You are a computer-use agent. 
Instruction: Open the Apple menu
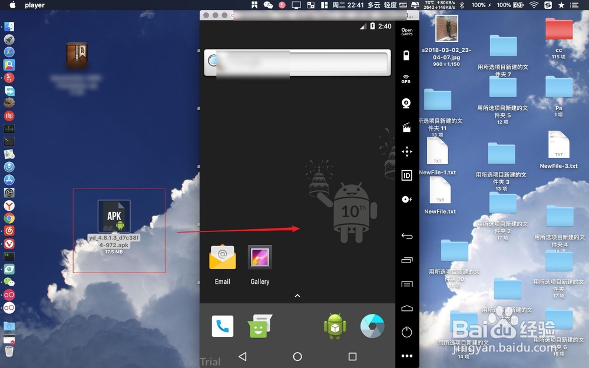tap(12, 5)
